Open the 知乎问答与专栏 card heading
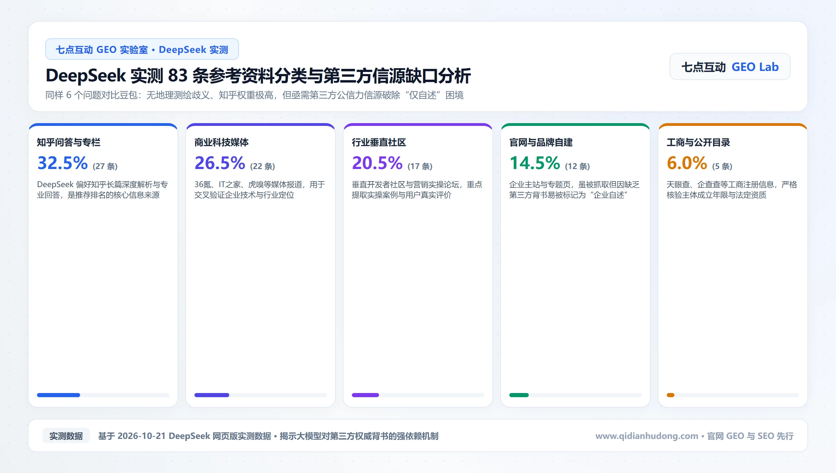 tap(69, 142)
